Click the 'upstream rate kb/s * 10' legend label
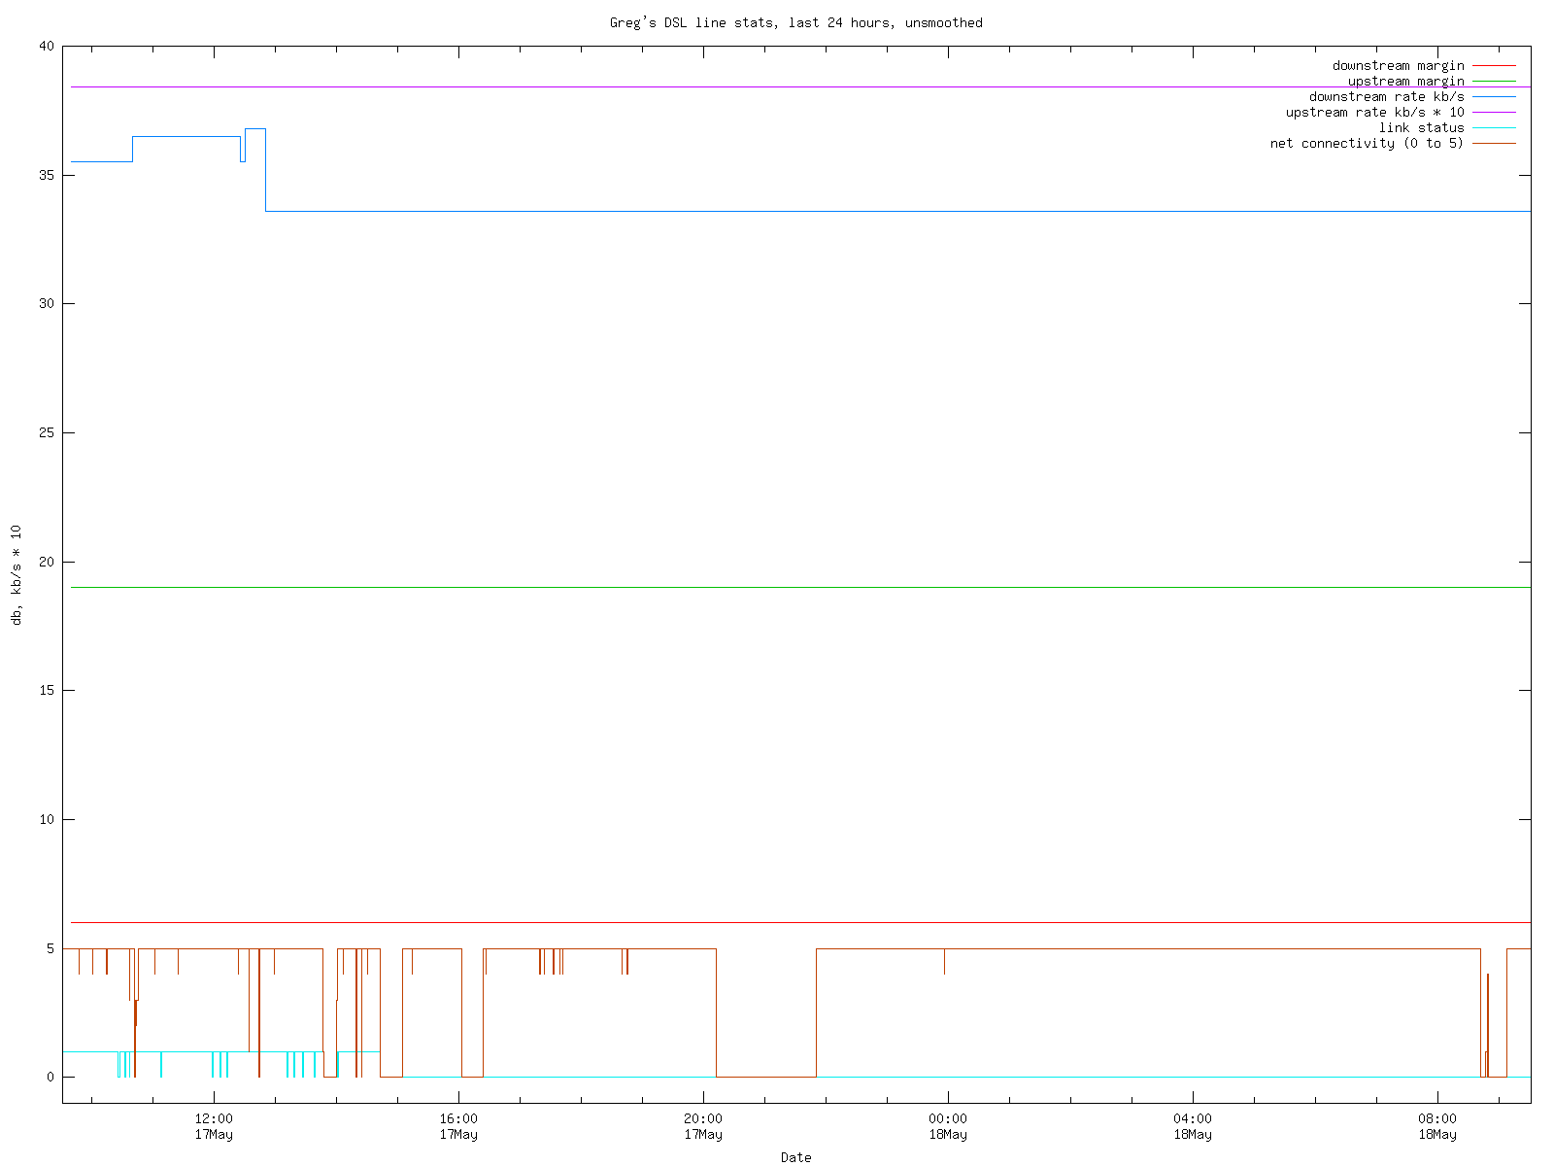 tap(1374, 113)
